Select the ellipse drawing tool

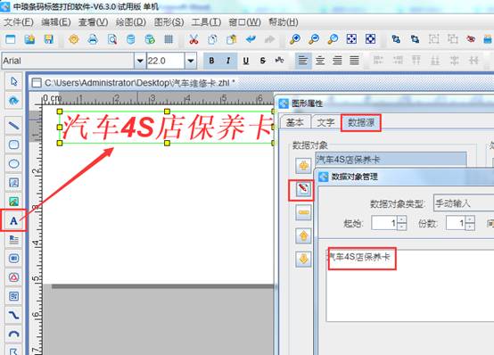[x=13, y=163]
